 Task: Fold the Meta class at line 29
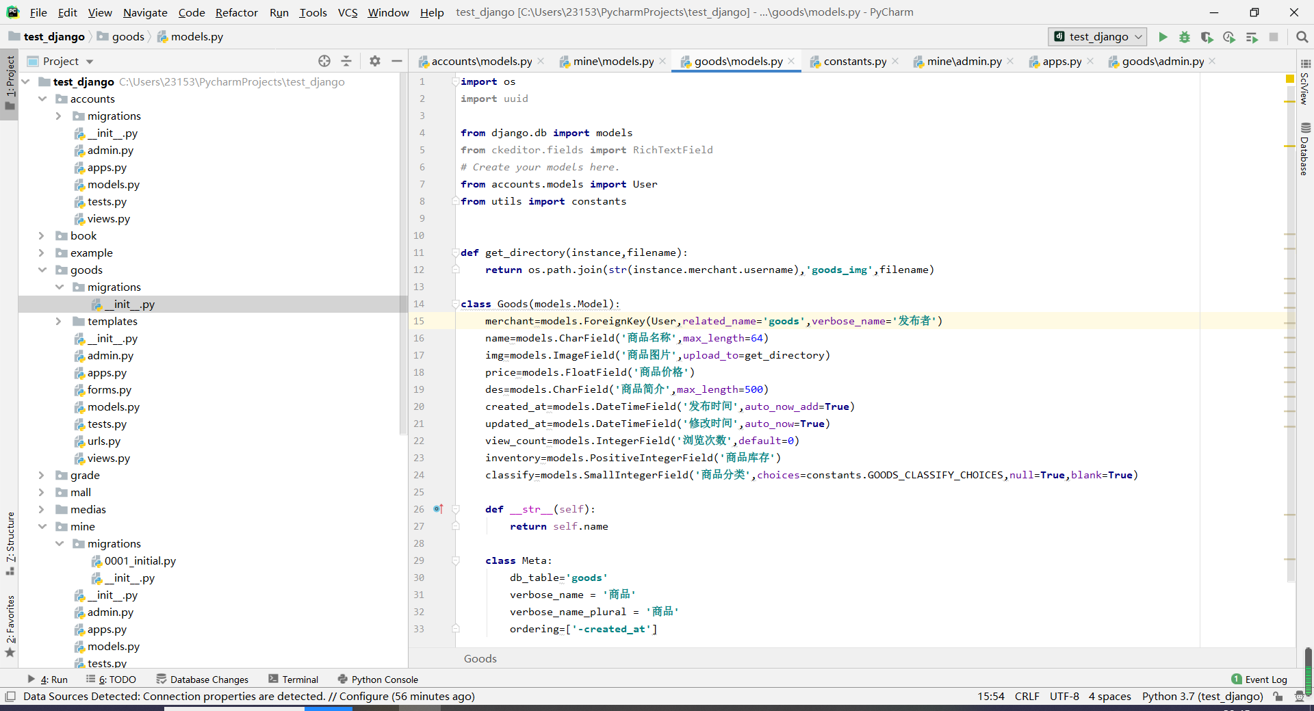[x=455, y=560]
